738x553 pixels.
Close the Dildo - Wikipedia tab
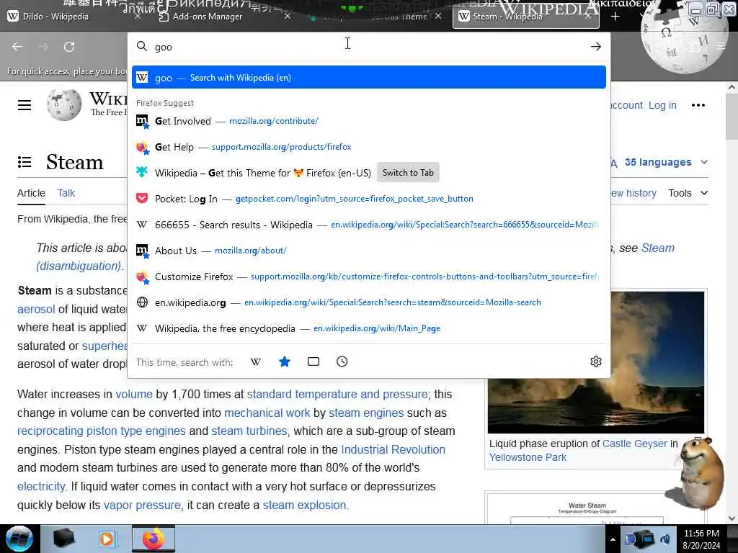point(137,17)
